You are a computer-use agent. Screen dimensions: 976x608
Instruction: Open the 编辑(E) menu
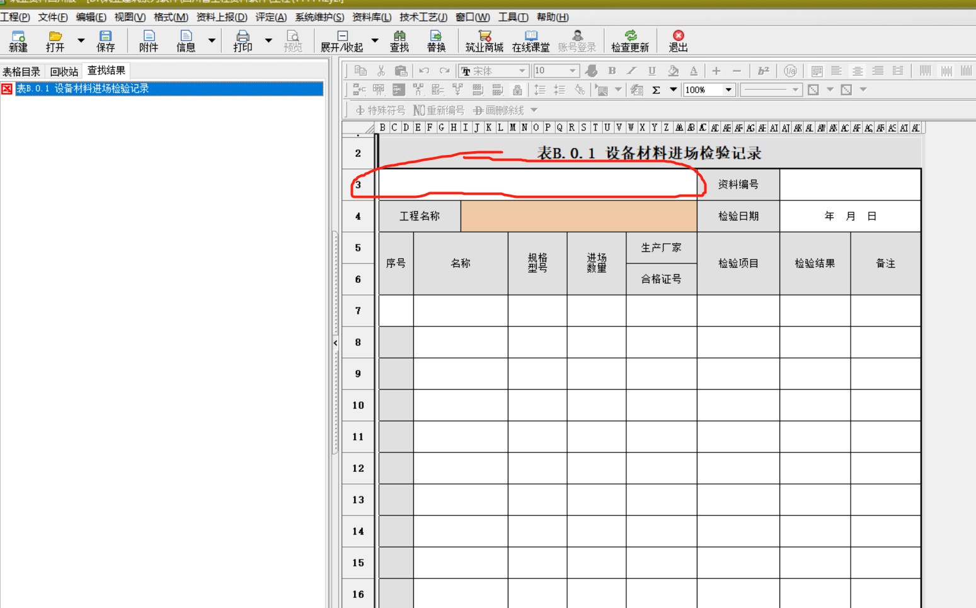tap(91, 17)
